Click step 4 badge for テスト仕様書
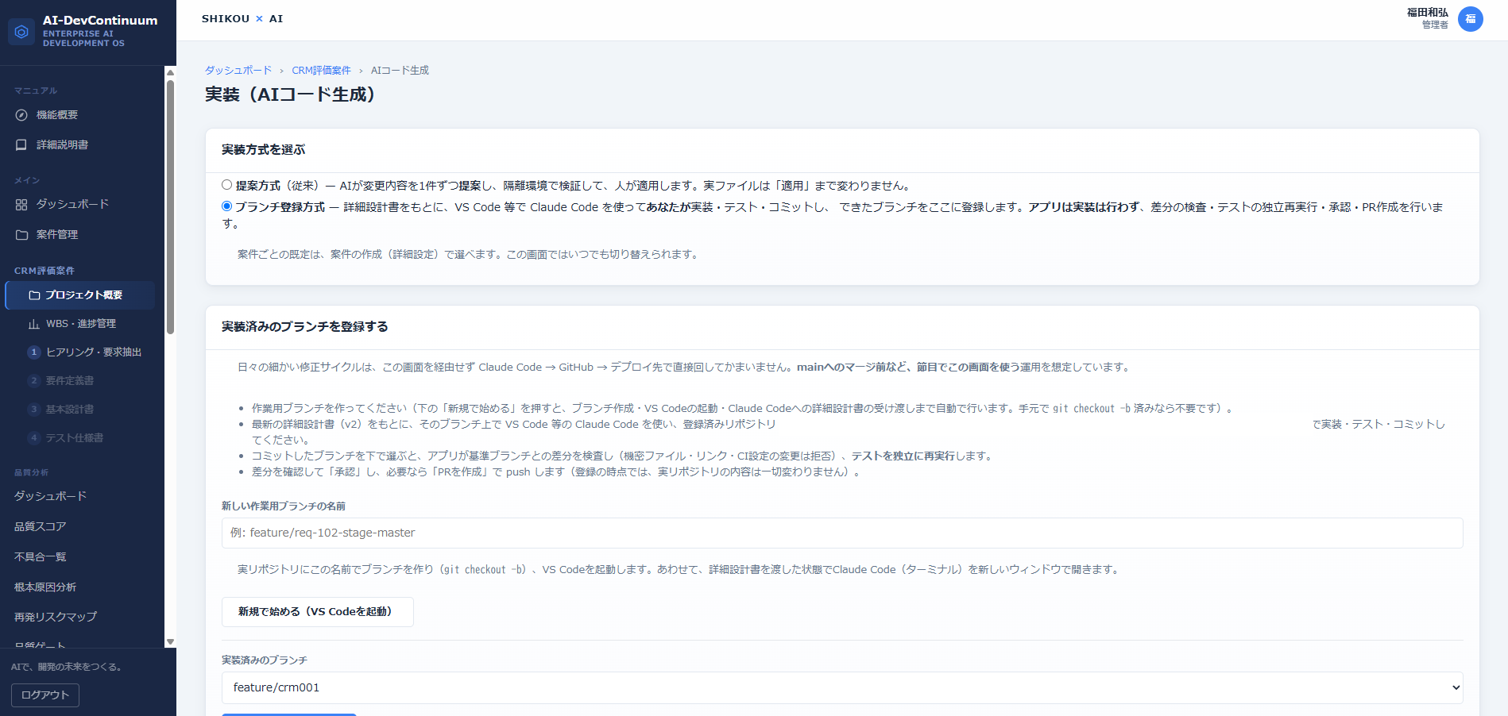The image size is (1508, 716). coord(34,438)
